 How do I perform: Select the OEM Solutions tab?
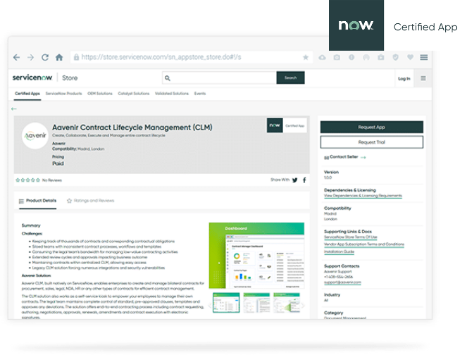pos(100,94)
